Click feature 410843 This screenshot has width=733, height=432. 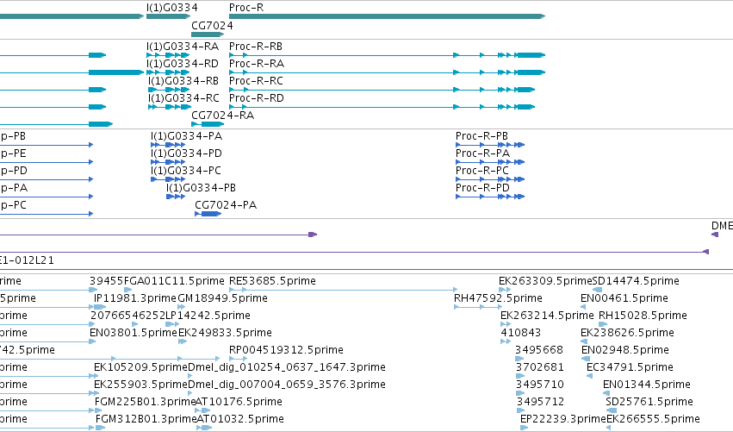[521, 333]
